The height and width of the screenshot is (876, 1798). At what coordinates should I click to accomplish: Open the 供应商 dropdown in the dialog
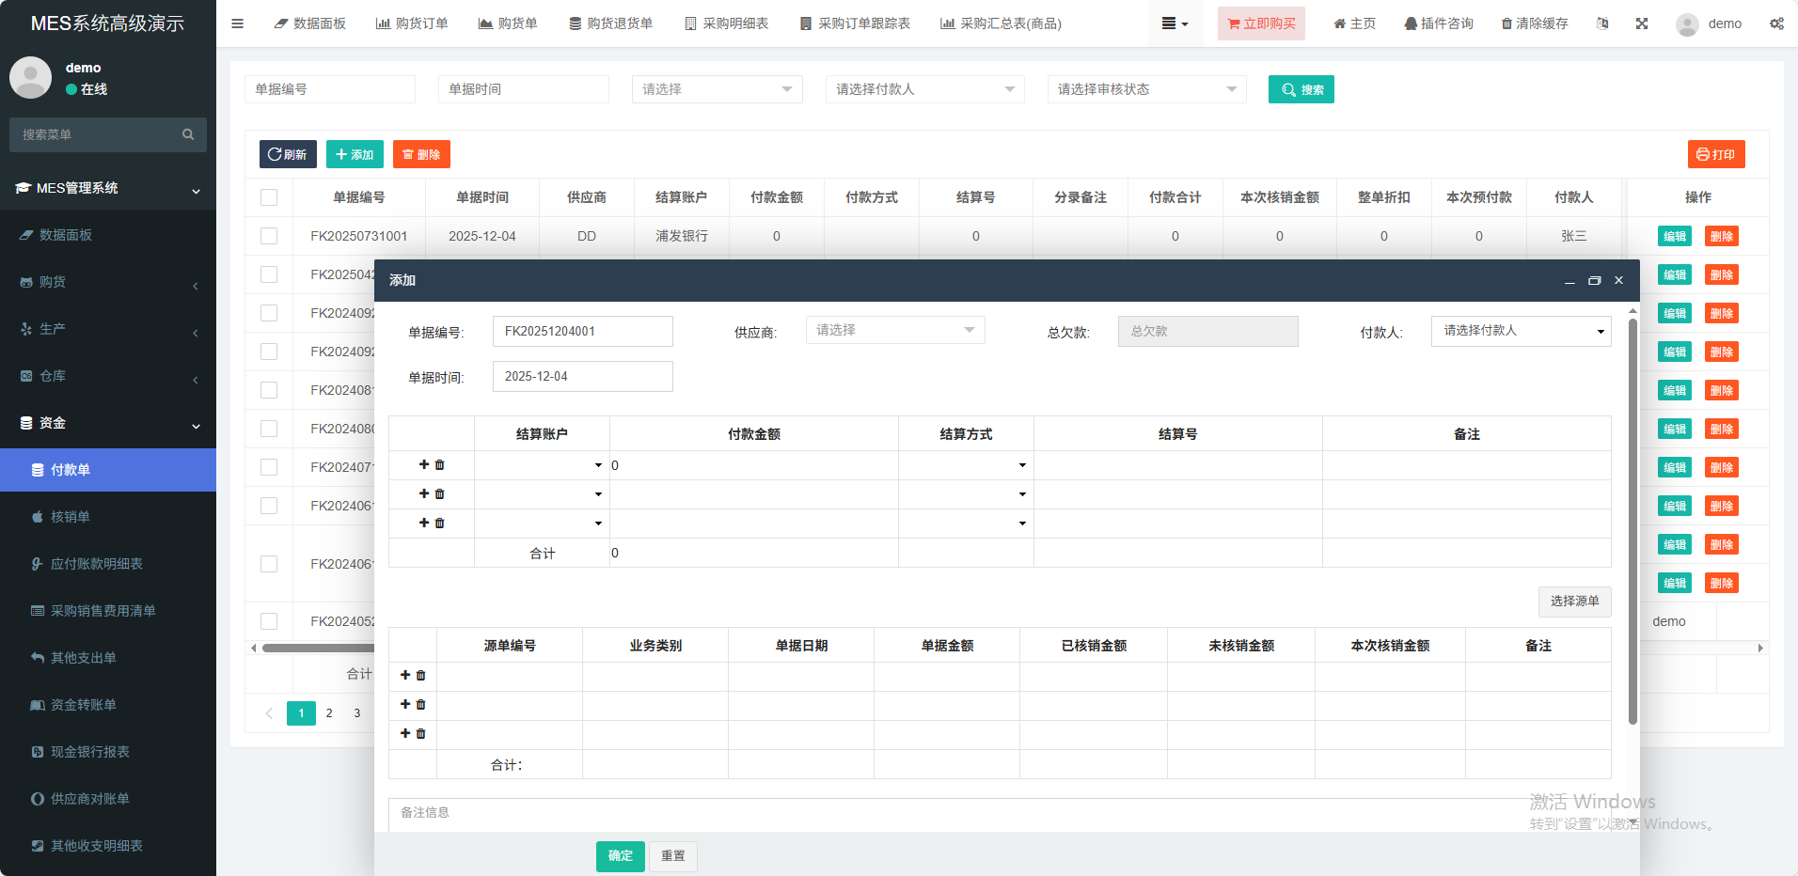coord(894,330)
